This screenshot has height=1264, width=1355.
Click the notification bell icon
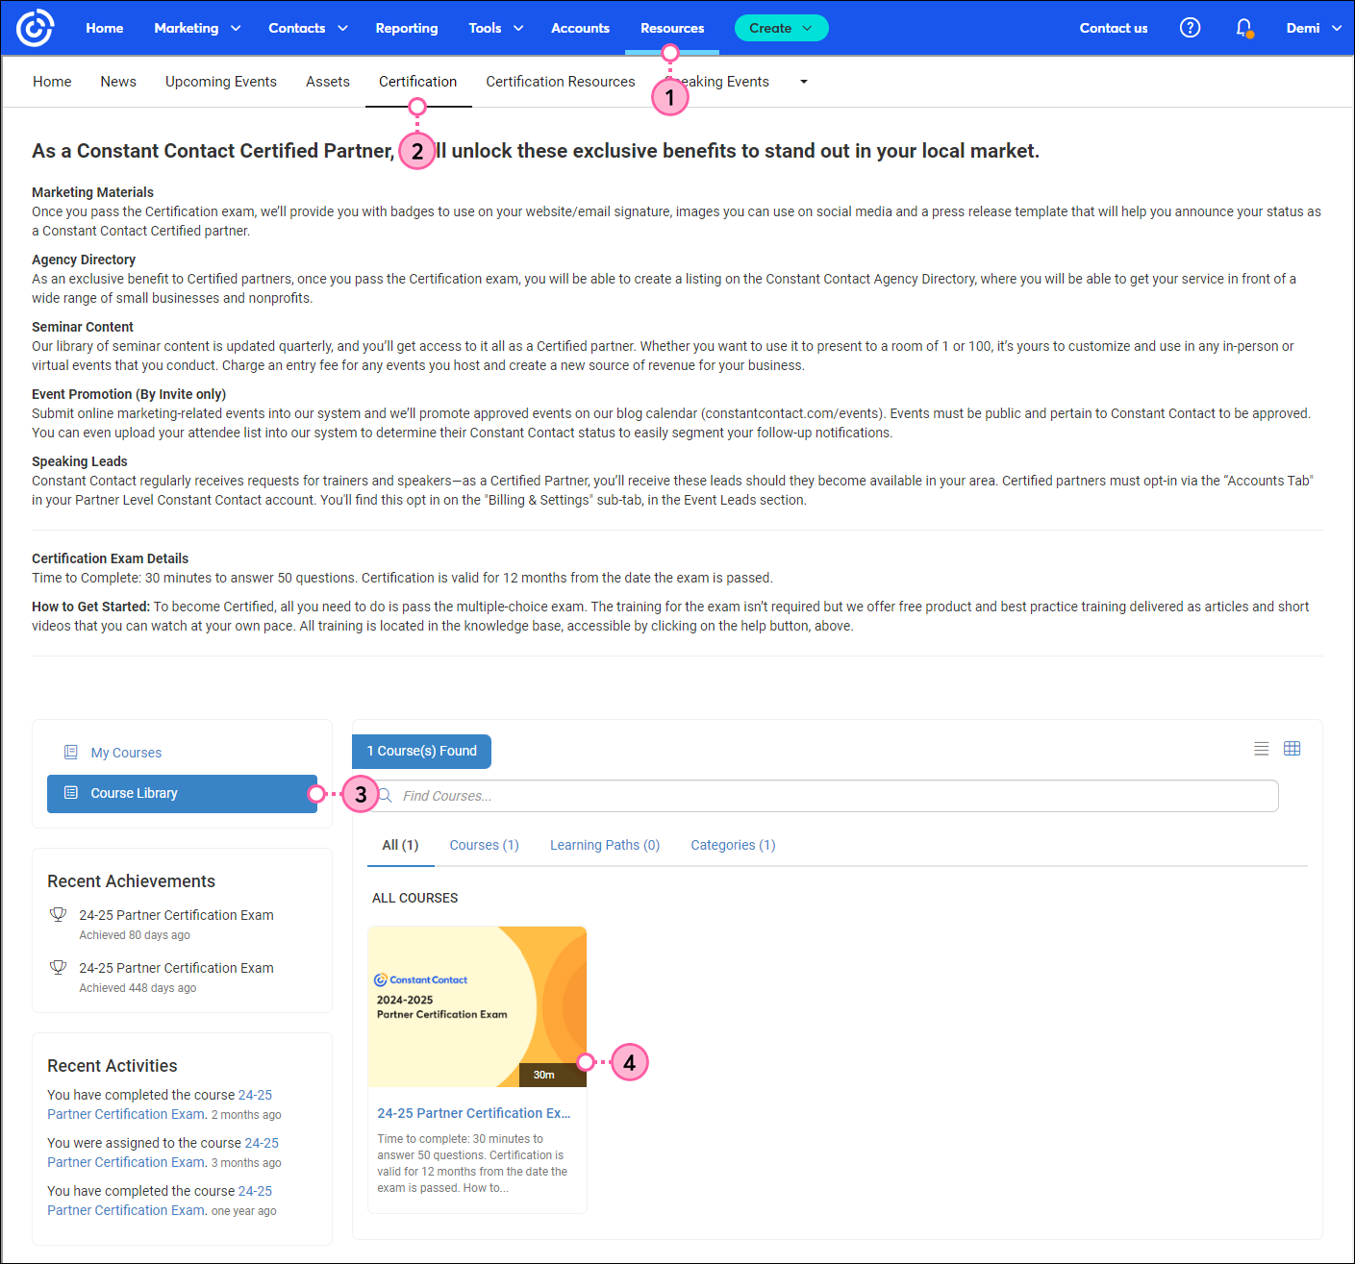tap(1243, 28)
